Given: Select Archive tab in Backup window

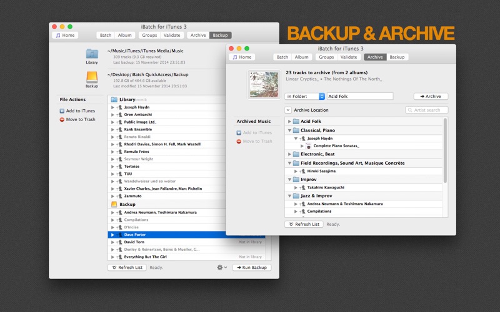Looking at the screenshot, I should tap(198, 36).
